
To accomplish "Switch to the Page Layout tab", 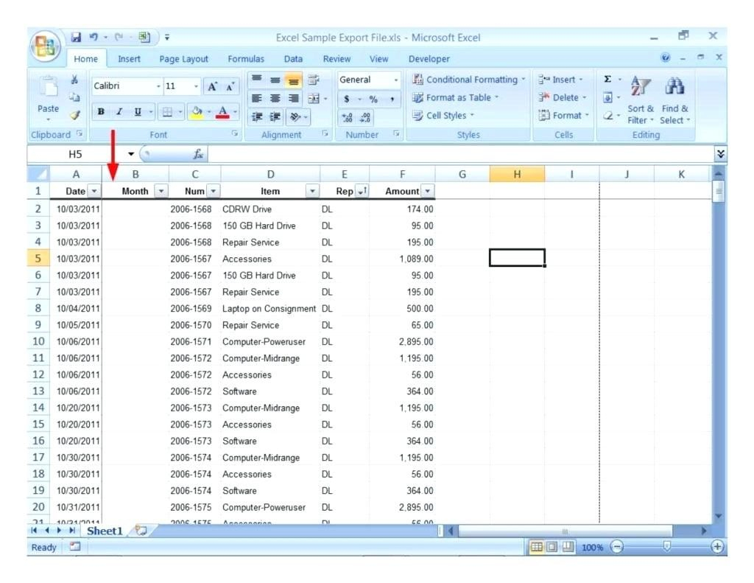I will 184,59.
